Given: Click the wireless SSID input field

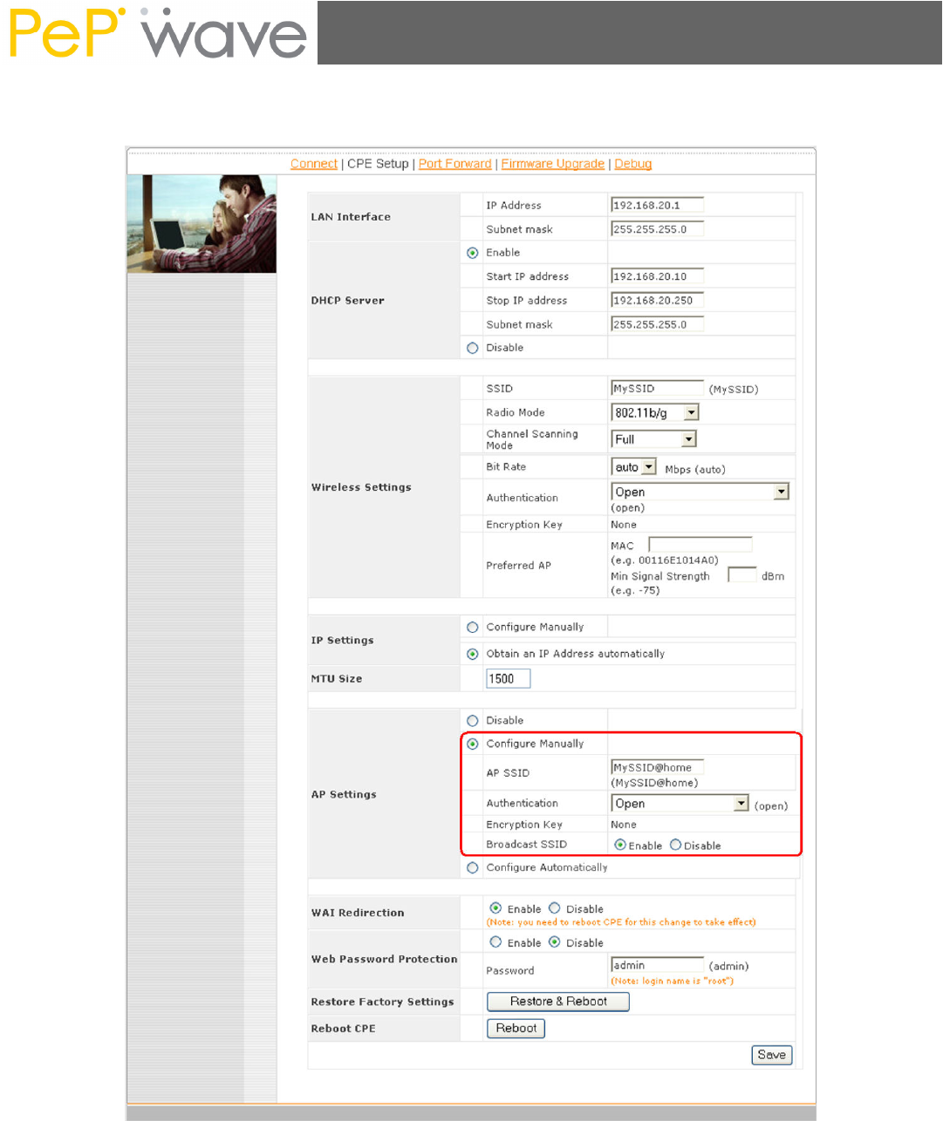Looking at the screenshot, I should click(657, 388).
